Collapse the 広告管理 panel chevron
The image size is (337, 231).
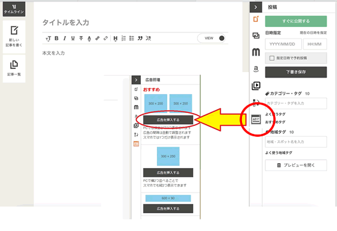pos(136,79)
